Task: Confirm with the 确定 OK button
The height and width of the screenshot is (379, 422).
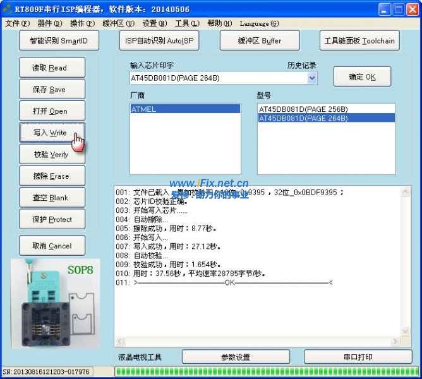Action: [x=362, y=77]
